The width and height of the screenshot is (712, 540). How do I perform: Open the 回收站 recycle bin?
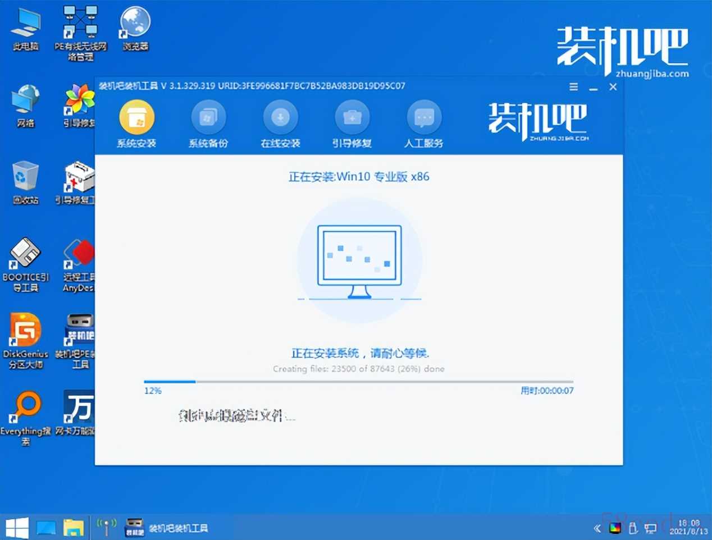click(25, 182)
